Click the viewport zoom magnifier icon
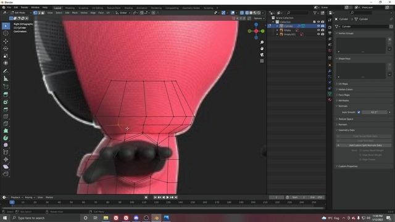 (x=262, y=43)
